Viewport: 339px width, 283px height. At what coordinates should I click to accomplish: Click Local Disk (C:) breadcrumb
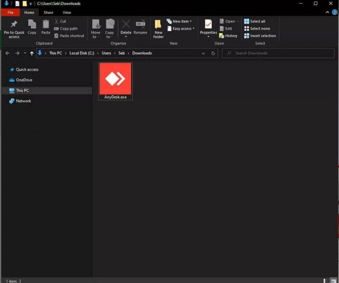(82, 53)
